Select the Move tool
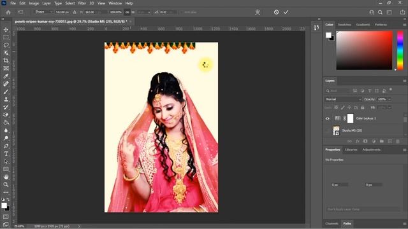408x229 pixels. (6, 30)
